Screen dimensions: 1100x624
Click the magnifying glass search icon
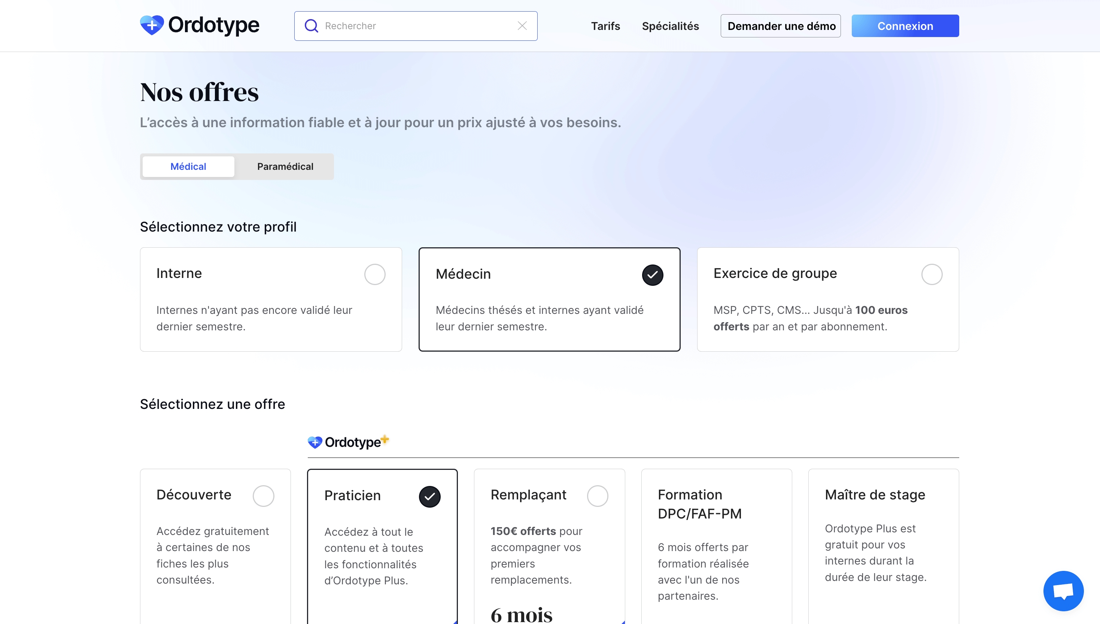(311, 26)
